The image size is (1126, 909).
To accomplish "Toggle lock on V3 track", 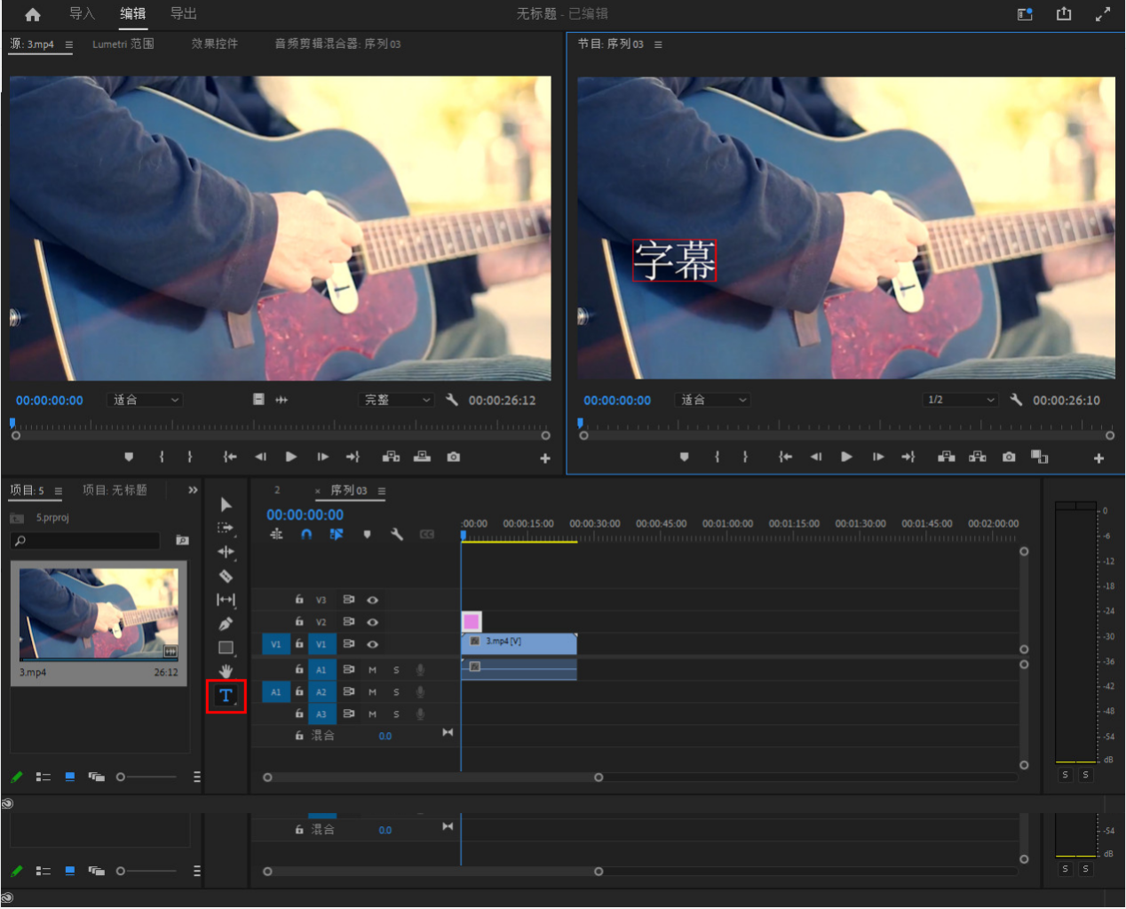I will point(299,600).
